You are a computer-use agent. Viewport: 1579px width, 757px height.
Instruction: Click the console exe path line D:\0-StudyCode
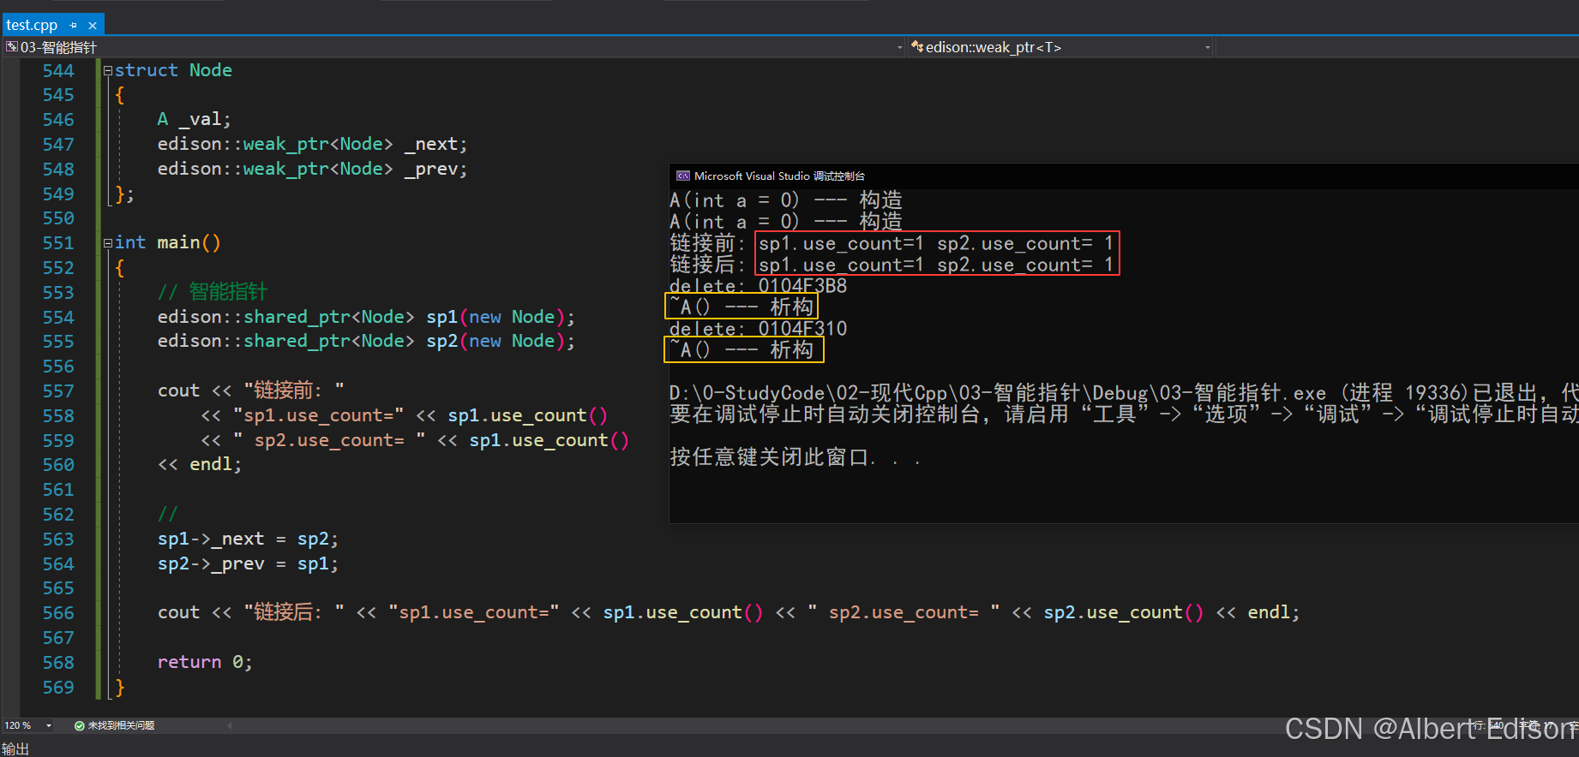(x=1124, y=393)
